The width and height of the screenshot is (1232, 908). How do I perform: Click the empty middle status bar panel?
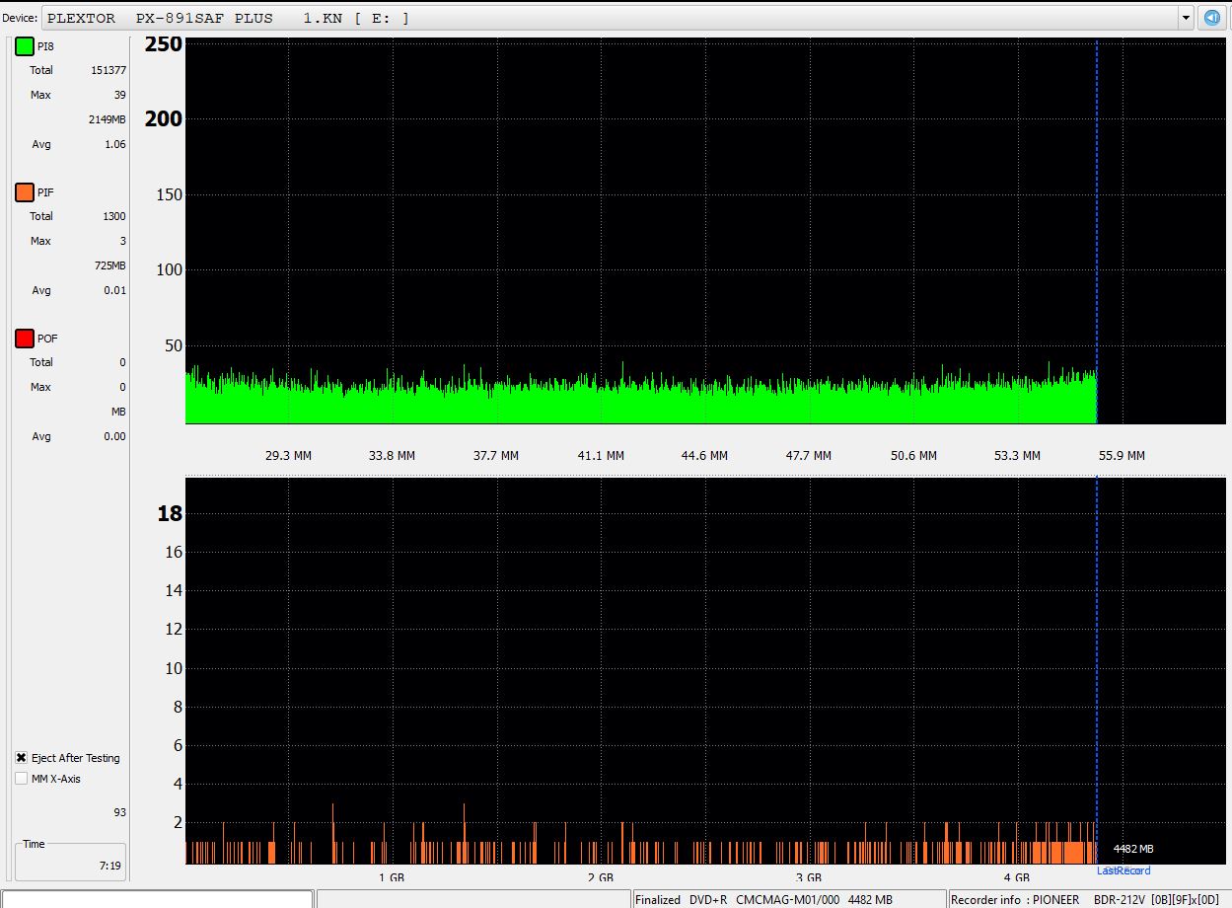point(473,899)
